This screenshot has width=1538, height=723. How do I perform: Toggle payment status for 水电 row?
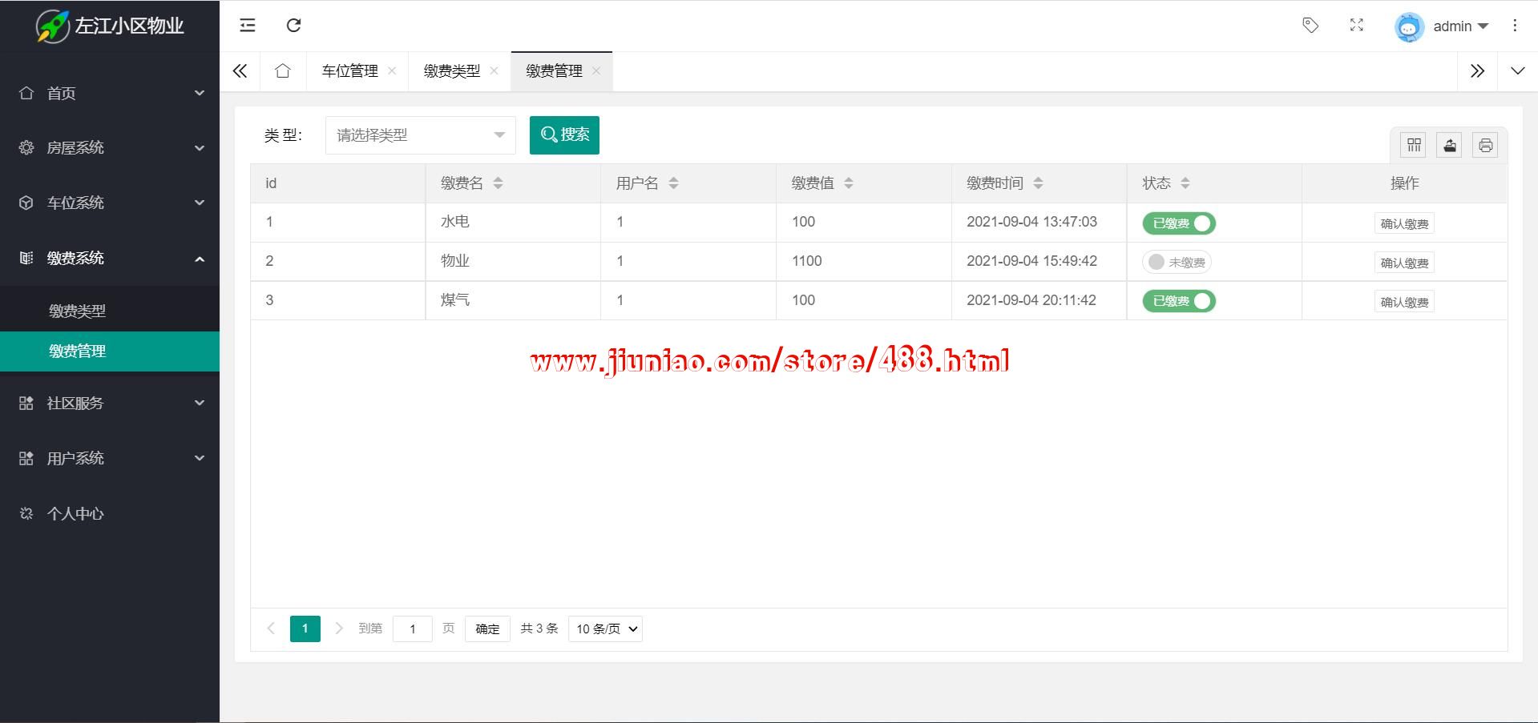point(1179,223)
